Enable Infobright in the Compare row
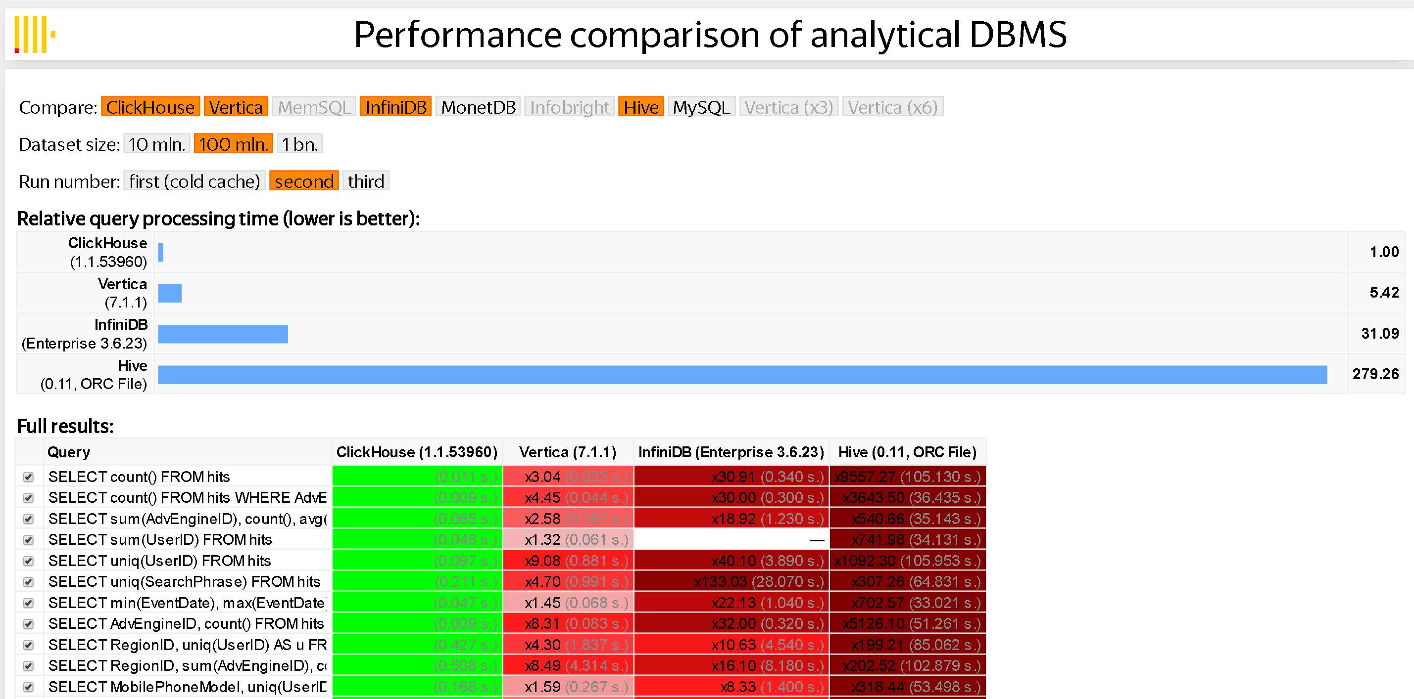The height and width of the screenshot is (699, 1414). point(569,107)
